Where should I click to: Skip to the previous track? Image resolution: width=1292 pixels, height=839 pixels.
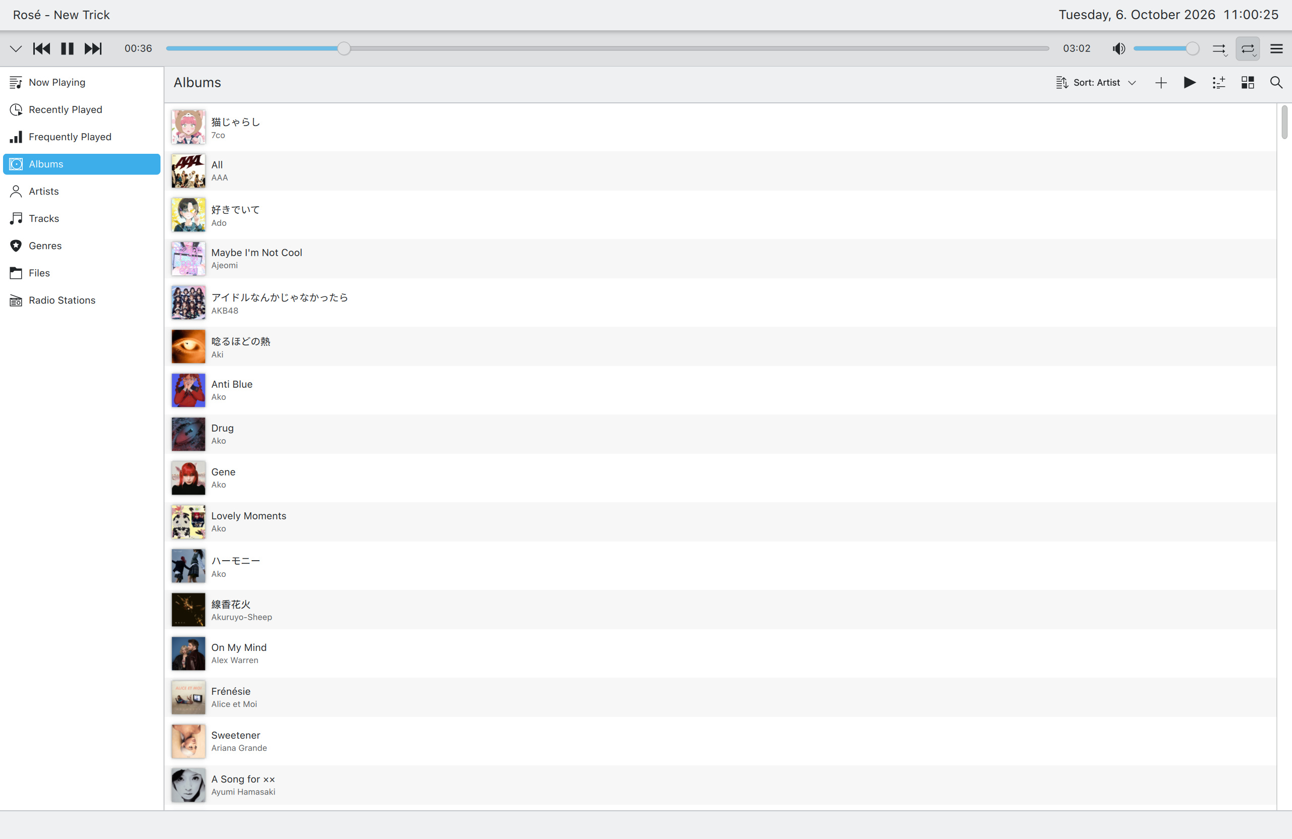(x=41, y=49)
